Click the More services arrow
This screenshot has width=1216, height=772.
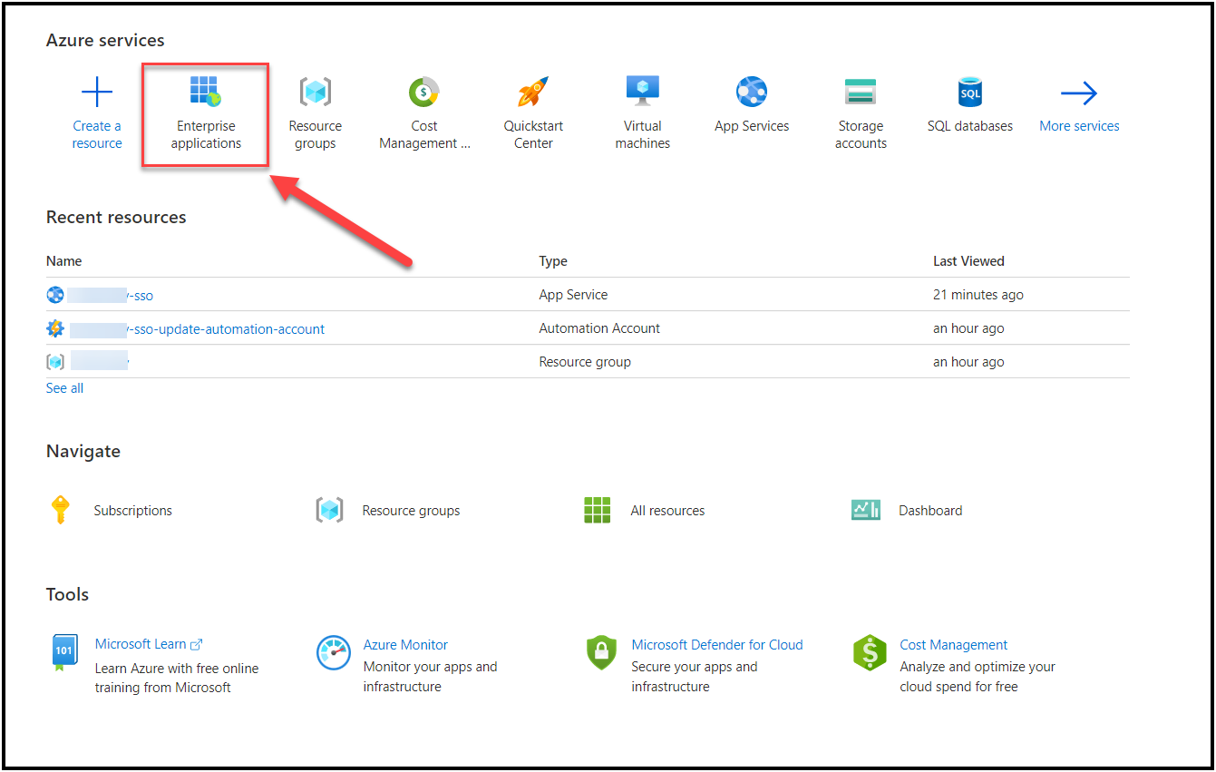click(x=1079, y=93)
